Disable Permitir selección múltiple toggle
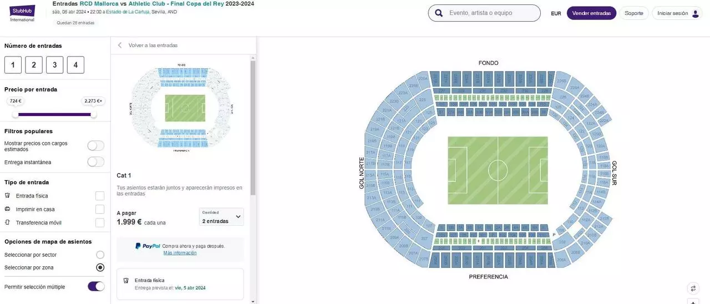 [x=96, y=287]
